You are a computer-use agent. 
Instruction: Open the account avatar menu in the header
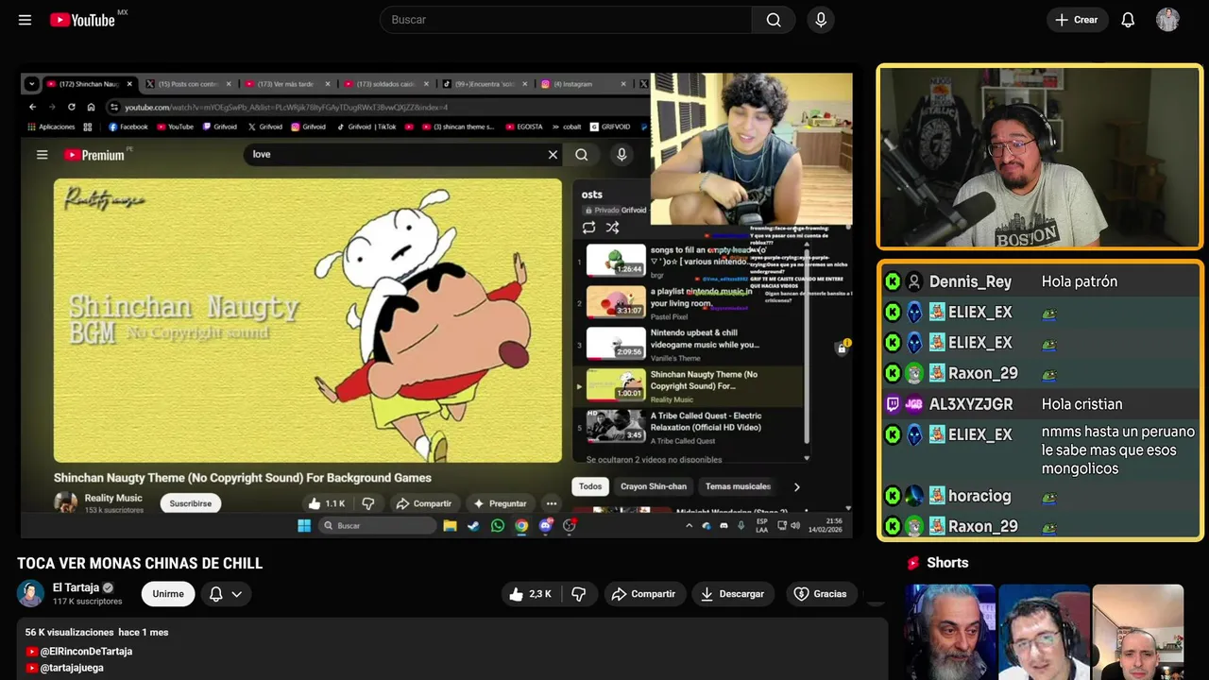tap(1167, 20)
